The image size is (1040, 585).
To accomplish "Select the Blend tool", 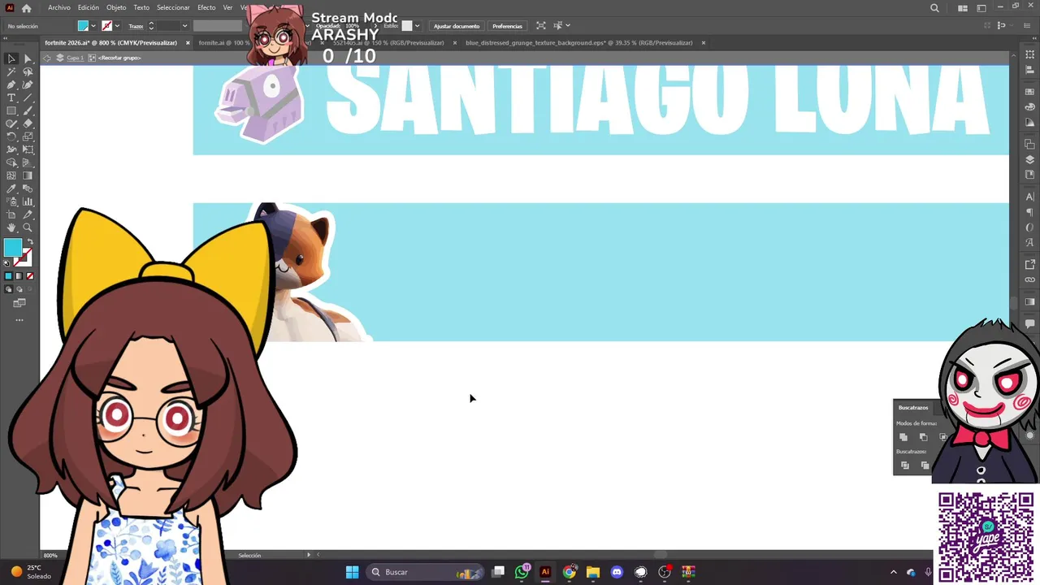I will click(28, 188).
